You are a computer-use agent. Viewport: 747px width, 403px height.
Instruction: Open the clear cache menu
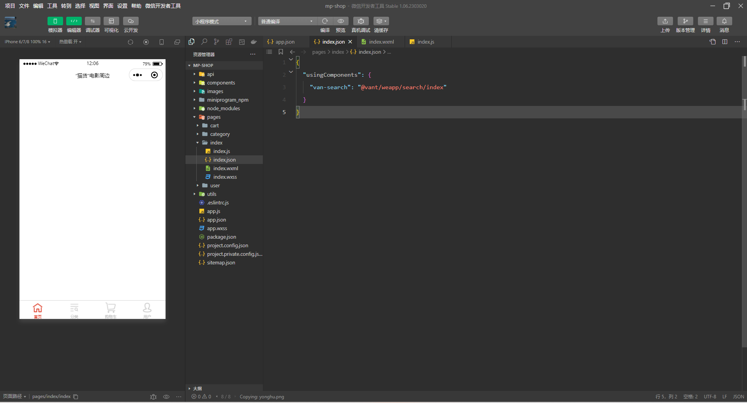click(381, 21)
